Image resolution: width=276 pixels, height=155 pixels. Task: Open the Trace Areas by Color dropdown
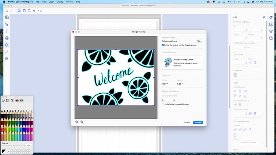coord(202,63)
